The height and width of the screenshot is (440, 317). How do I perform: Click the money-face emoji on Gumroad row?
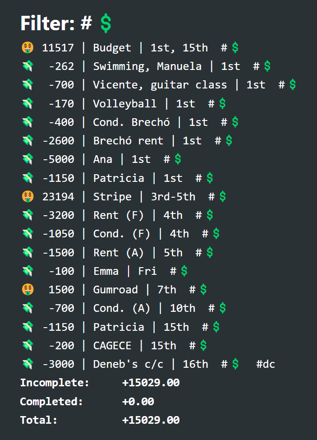pos(28,289)
